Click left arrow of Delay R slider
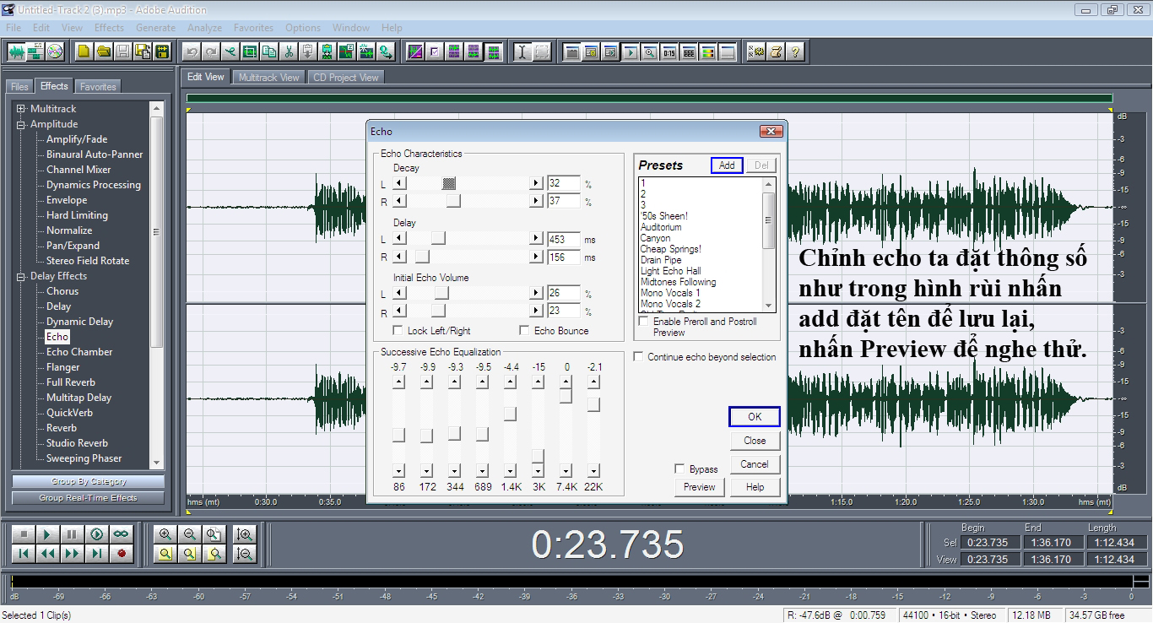This screenshot has width=1153, height=623. point(400,257)
